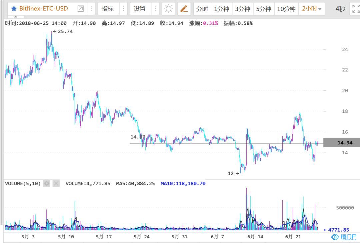The height and width of the screenshot is (243, 360).
Task: Open the 指标 indicators button
Action: [x=108, y=9]
